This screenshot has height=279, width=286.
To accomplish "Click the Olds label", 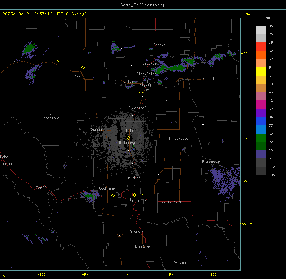I will click(129, 131).
